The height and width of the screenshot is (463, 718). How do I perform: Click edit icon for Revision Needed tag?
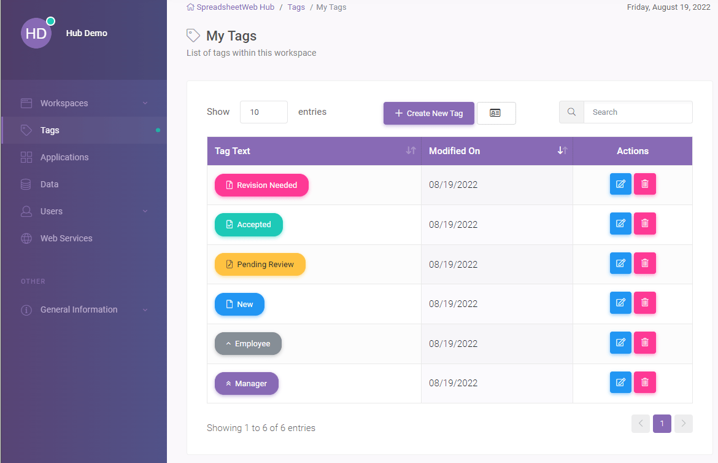[620, 184]
